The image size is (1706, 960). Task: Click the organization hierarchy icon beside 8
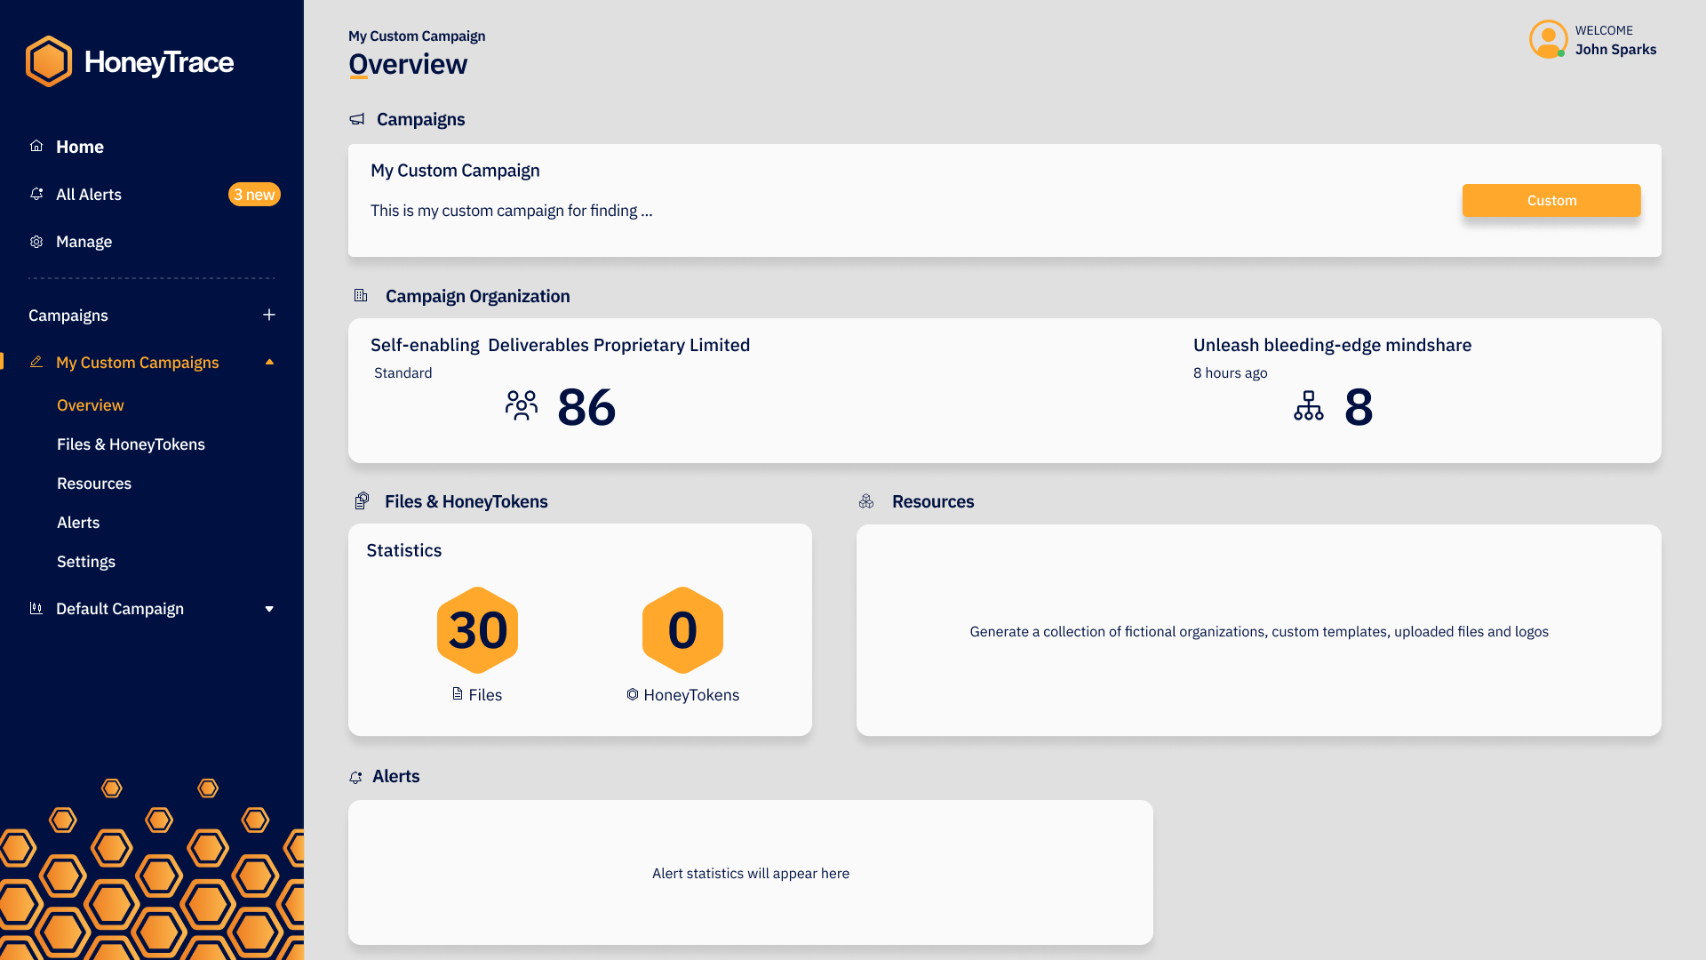(x=1308, y=406)
